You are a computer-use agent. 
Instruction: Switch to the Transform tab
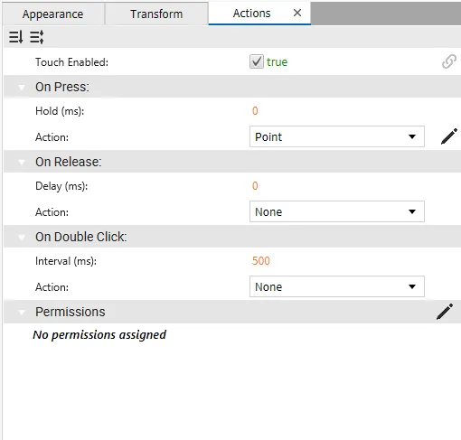156,14
